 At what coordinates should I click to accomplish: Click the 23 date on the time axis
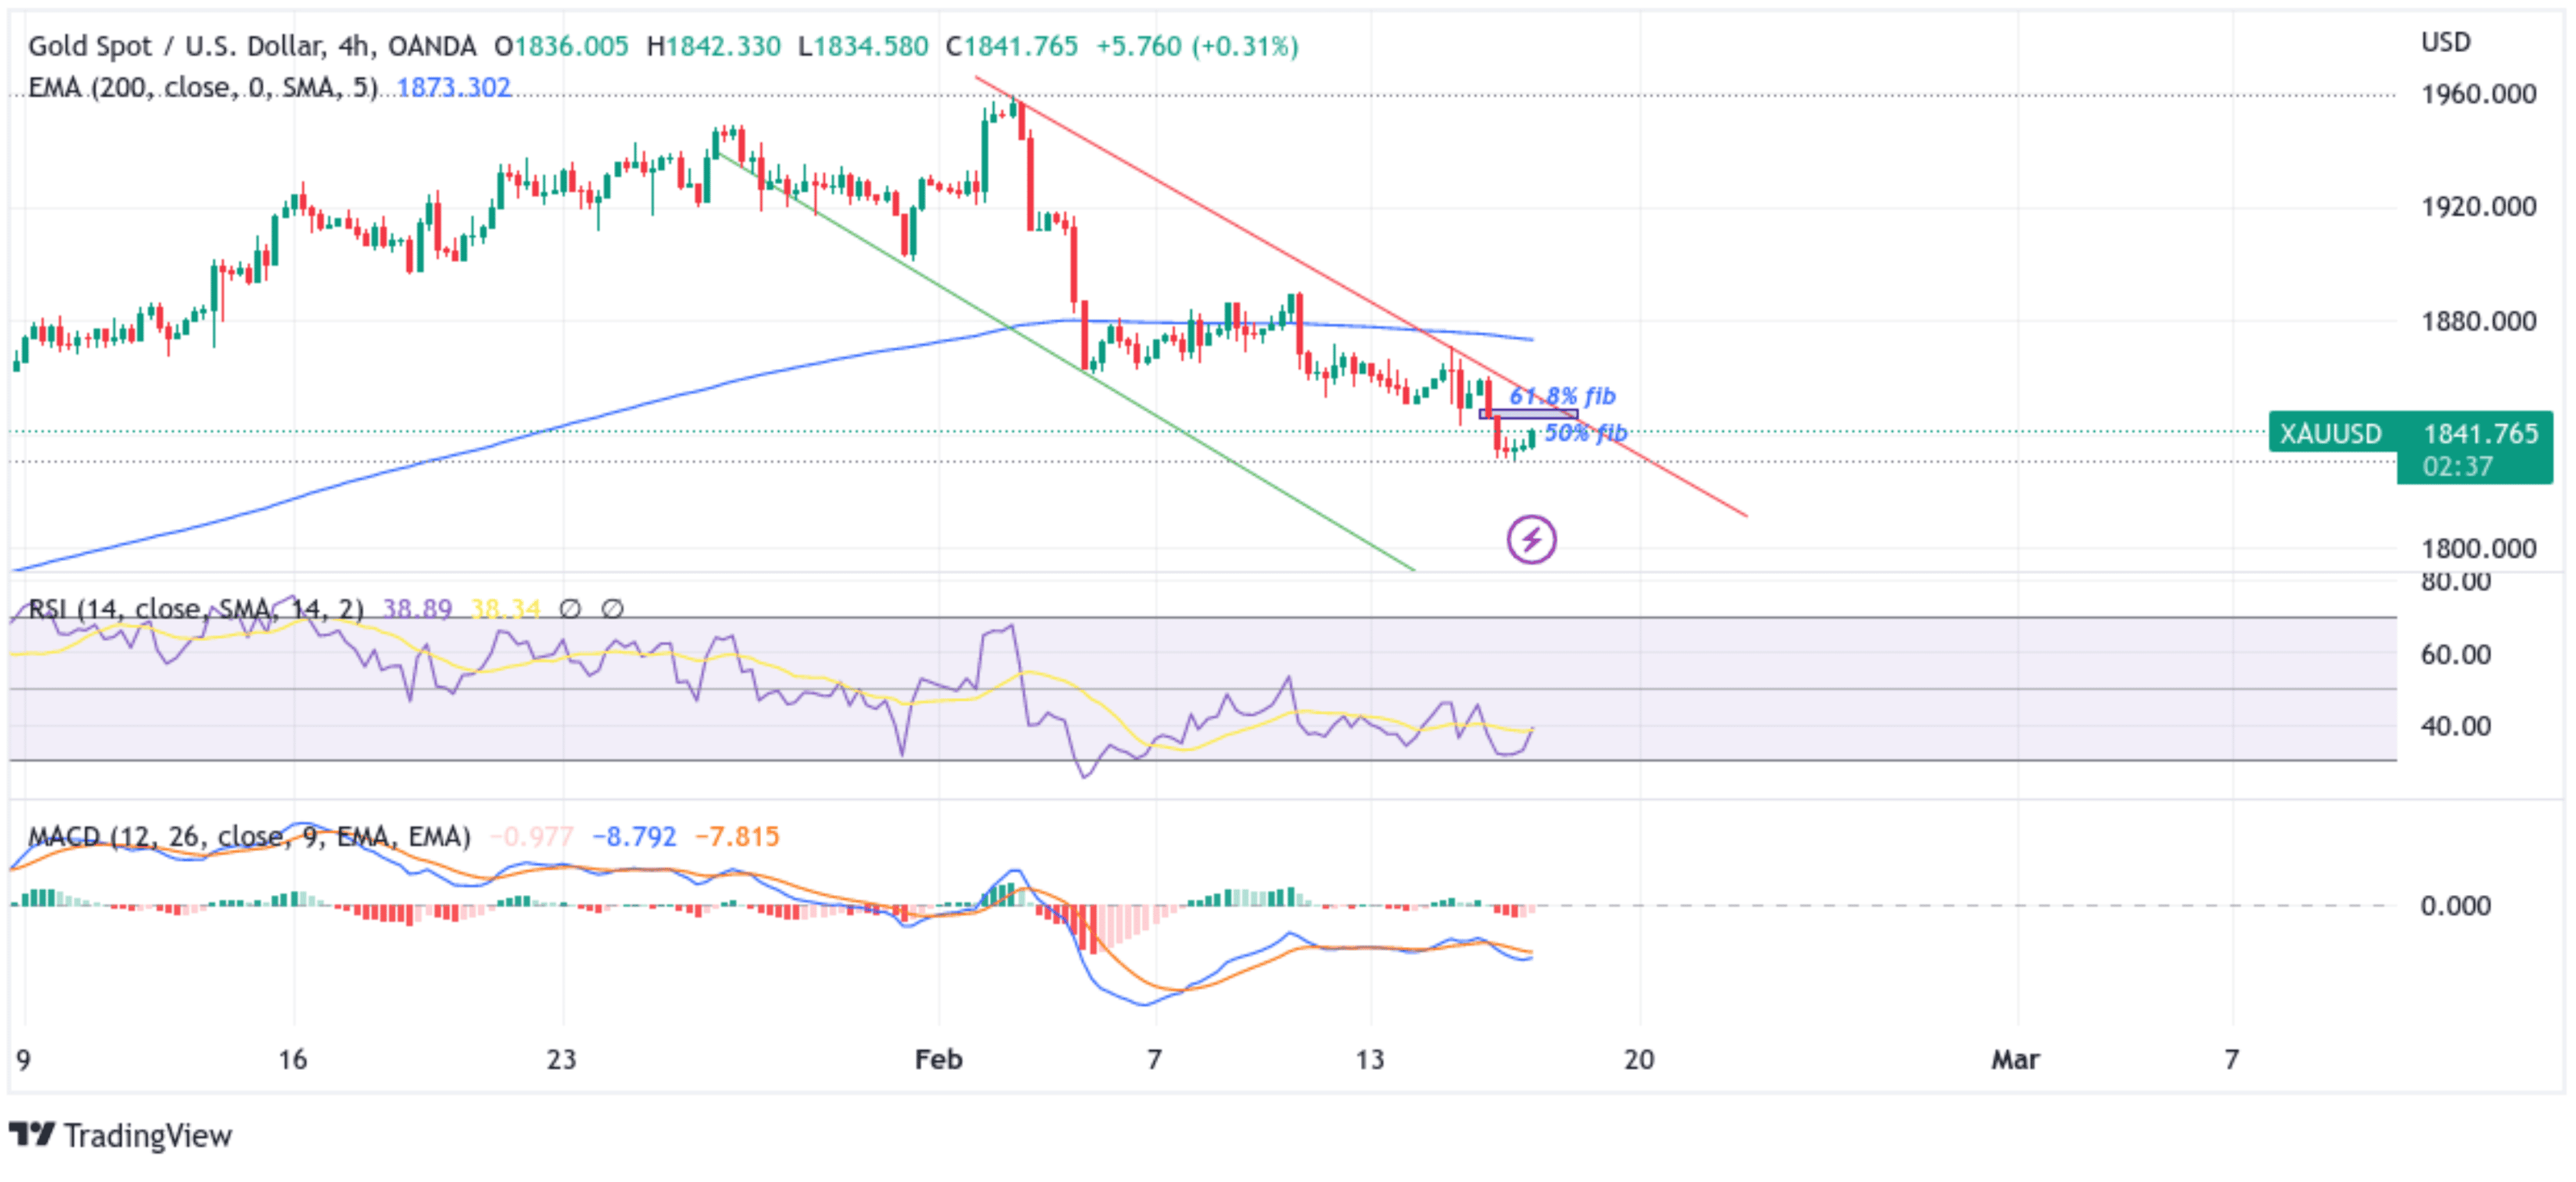(562, 1059)
